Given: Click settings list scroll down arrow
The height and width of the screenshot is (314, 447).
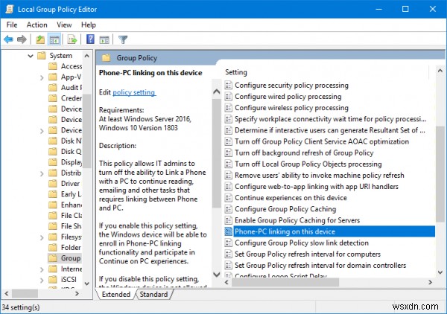Looking at the screenshot, I should 440,272.
